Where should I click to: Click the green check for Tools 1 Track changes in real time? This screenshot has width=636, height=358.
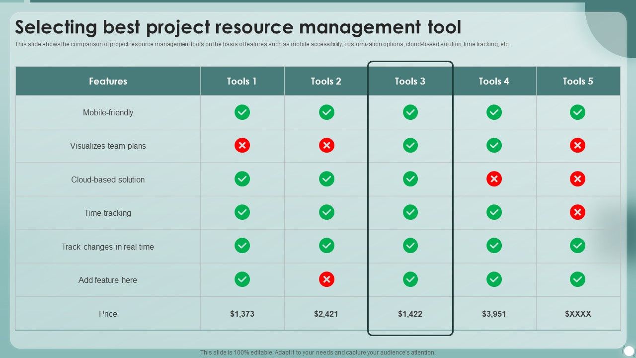coord(242,246)
